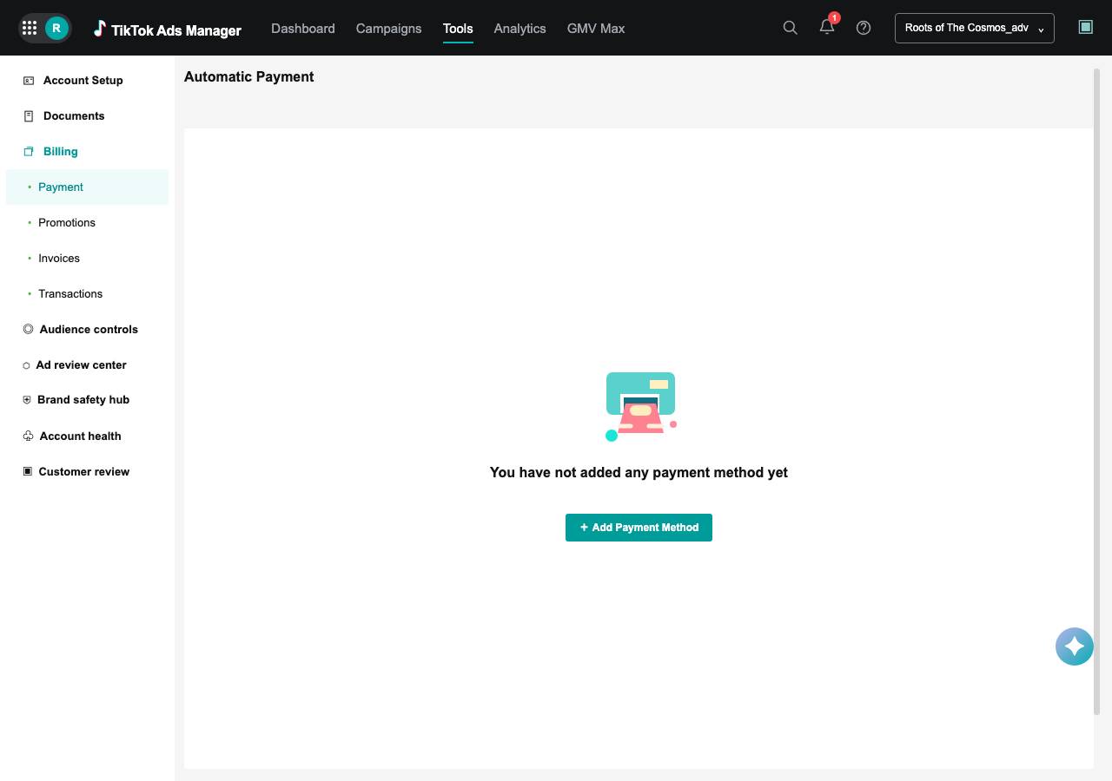Viewport: 1112px width, 781px height.
Task: Open the floating AI assistant sparkle button
Action: tap(1075, 646)
